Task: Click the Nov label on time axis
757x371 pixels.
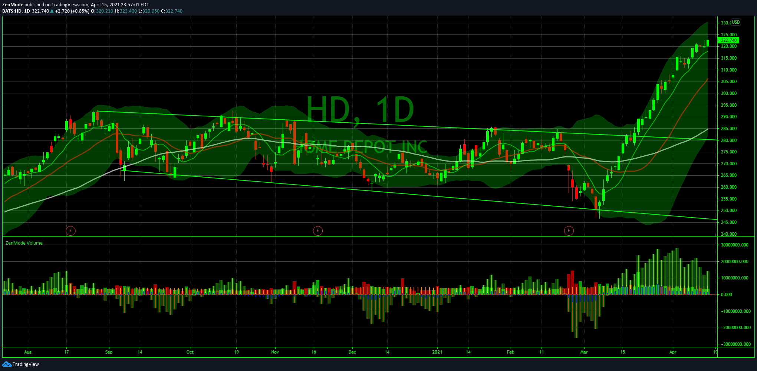Action: pyautogui.click(x=275, y=352)
